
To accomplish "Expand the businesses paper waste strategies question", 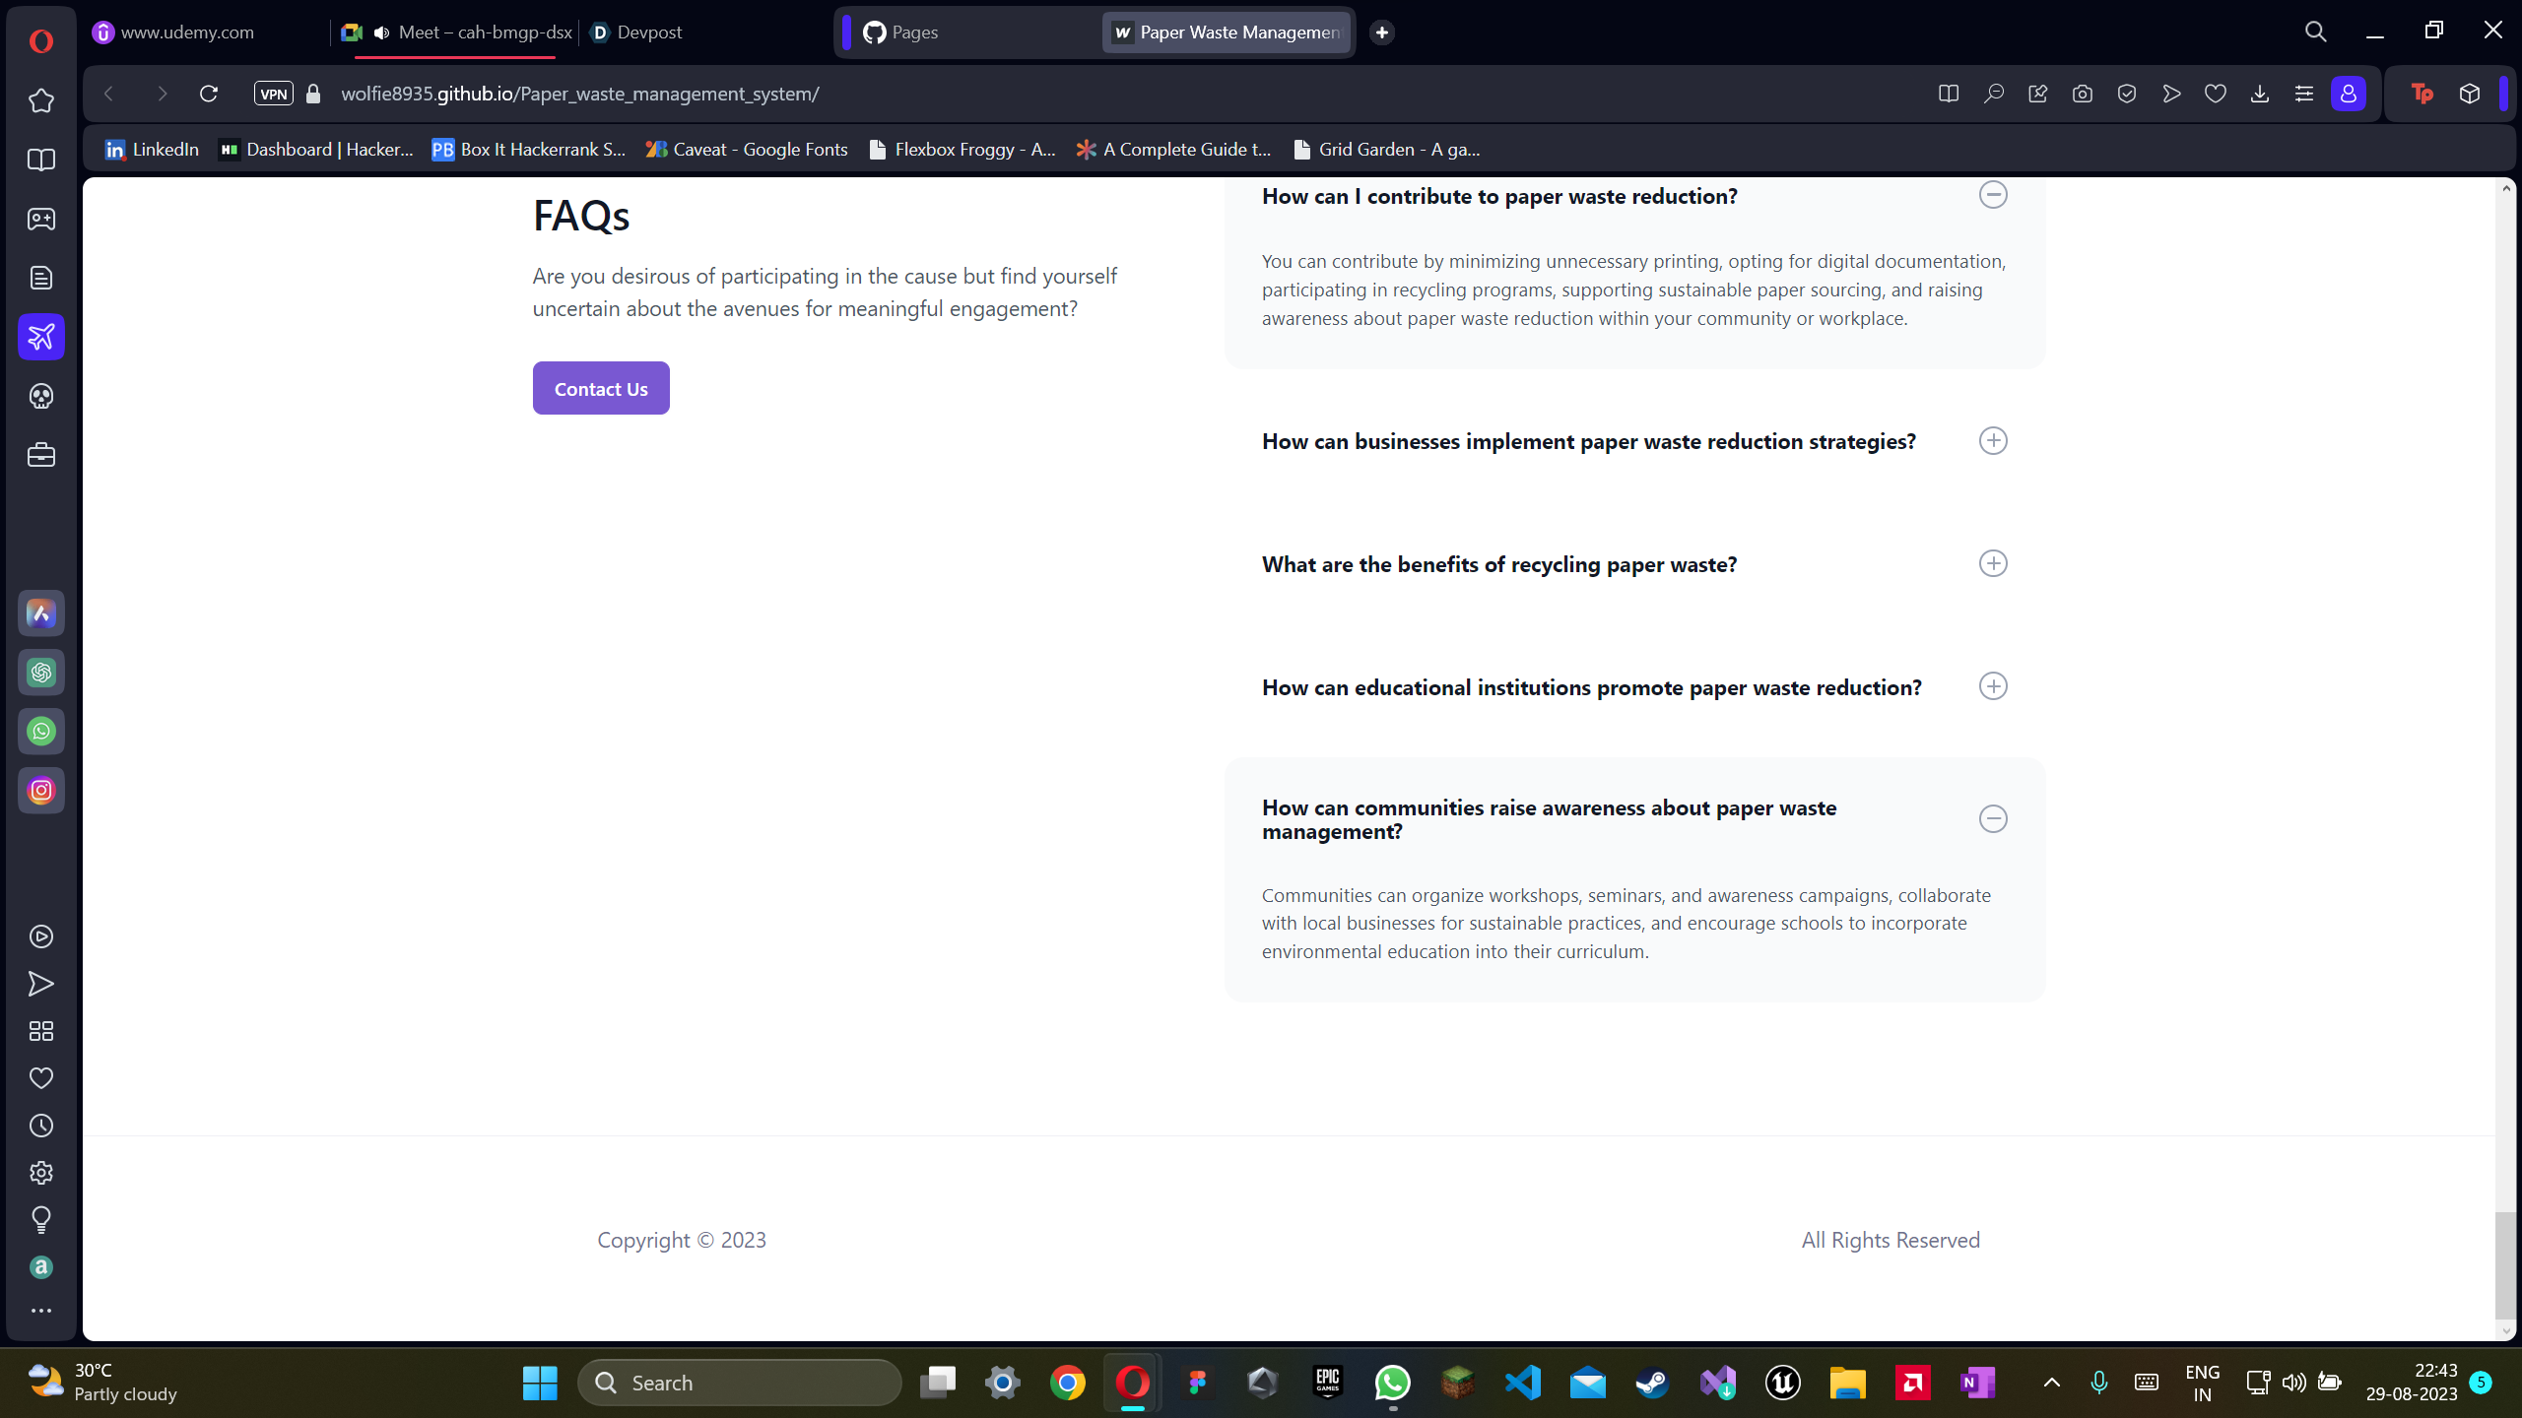I will (1992, 441).
